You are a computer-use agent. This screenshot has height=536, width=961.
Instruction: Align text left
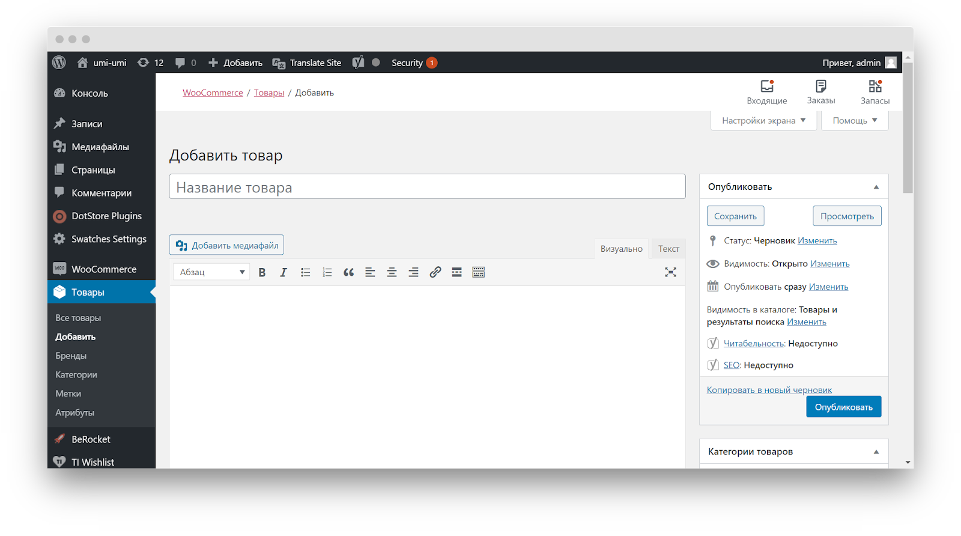pyautogui.click(x=370, y=272)
